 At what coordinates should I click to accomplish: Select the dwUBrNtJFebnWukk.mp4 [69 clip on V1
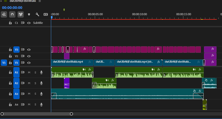(x=138, y=63)
